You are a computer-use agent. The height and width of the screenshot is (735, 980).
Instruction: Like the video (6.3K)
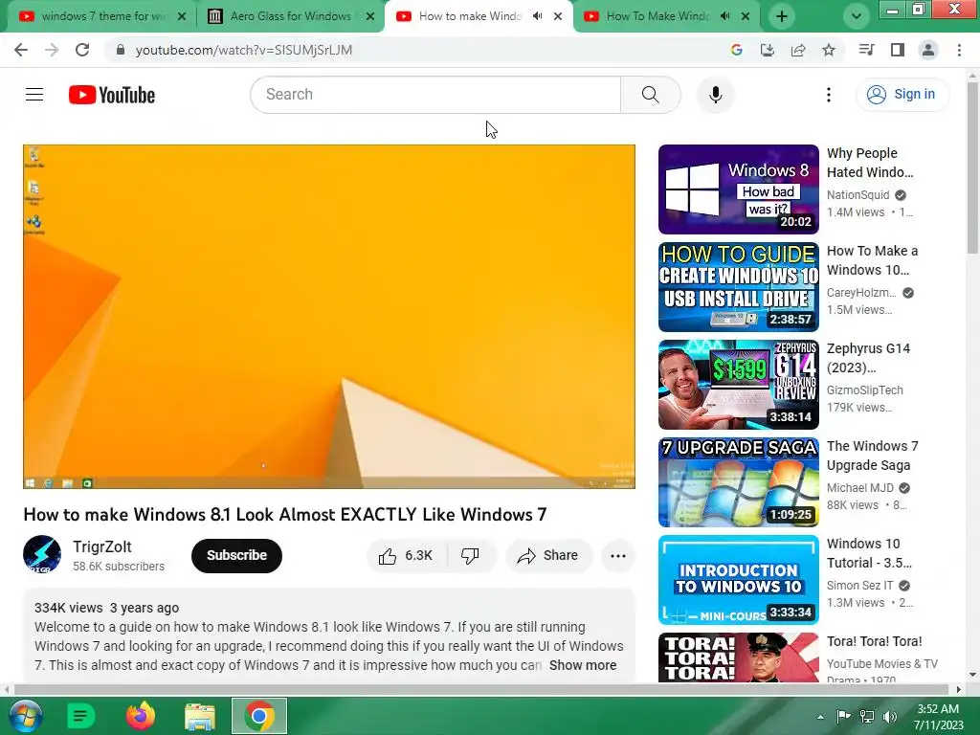406,556
